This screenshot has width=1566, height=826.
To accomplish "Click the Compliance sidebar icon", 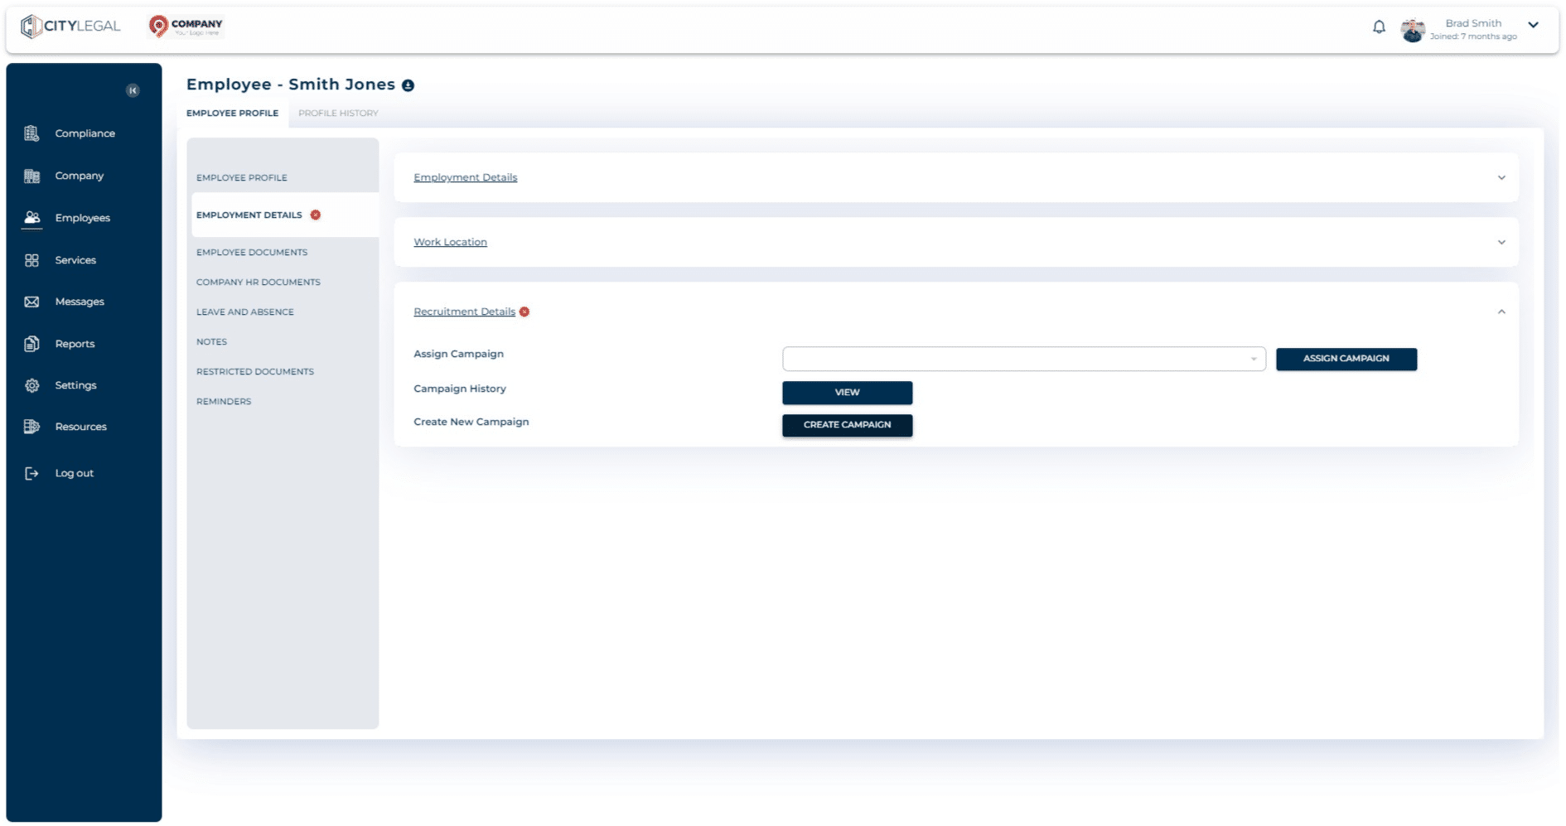I will tap(31, 133).
